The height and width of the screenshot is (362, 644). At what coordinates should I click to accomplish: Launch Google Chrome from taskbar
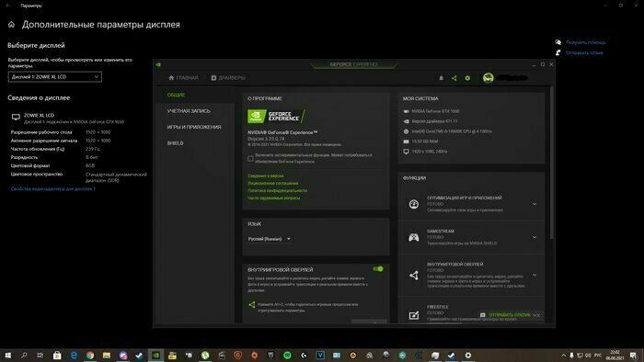90,355
